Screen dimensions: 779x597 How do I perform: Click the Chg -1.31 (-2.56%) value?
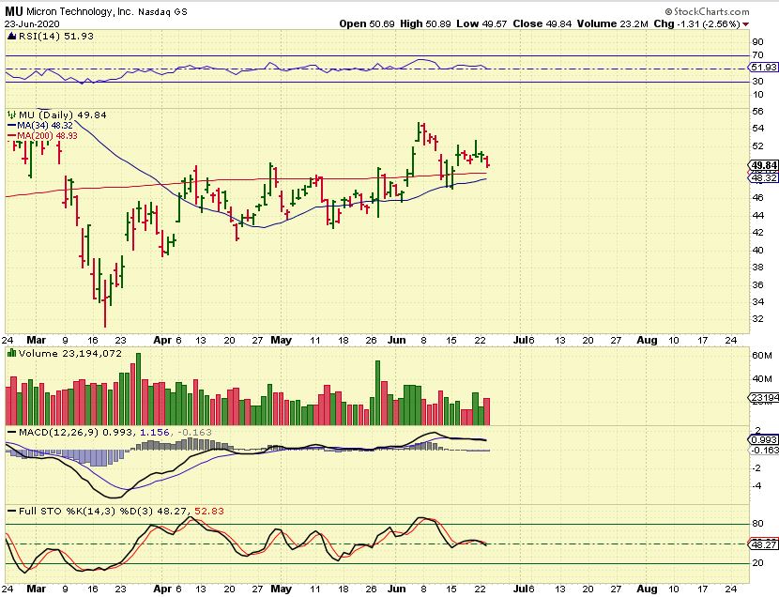[x=696, y=23]
